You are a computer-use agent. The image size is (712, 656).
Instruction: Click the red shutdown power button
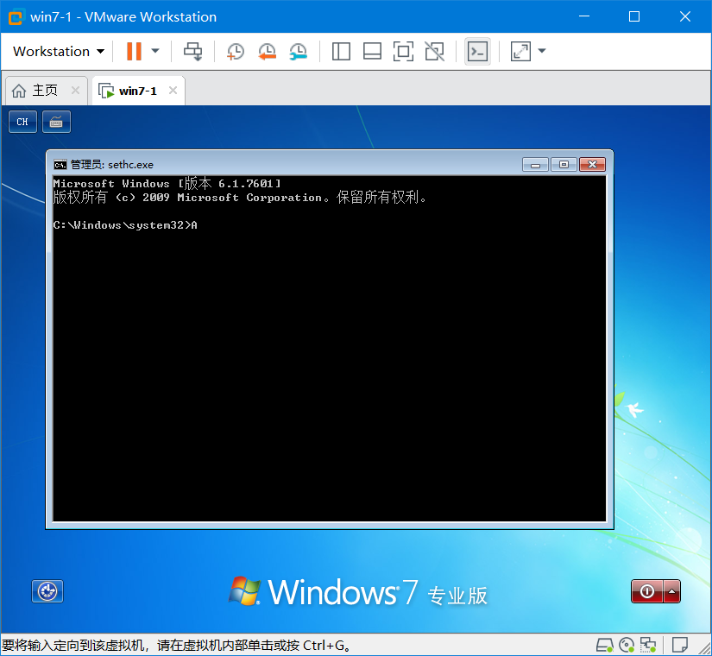647,591
